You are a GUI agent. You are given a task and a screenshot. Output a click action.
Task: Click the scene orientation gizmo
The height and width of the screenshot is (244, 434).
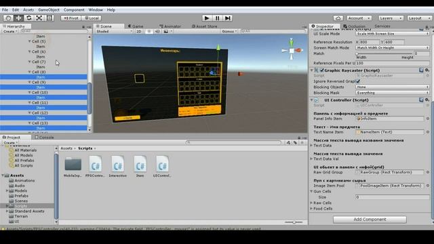(292, 50)
